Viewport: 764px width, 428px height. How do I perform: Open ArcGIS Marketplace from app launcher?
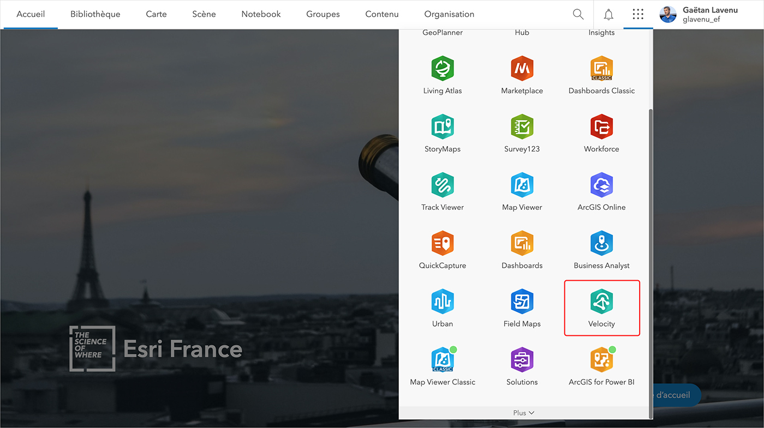tap(522, 75)
